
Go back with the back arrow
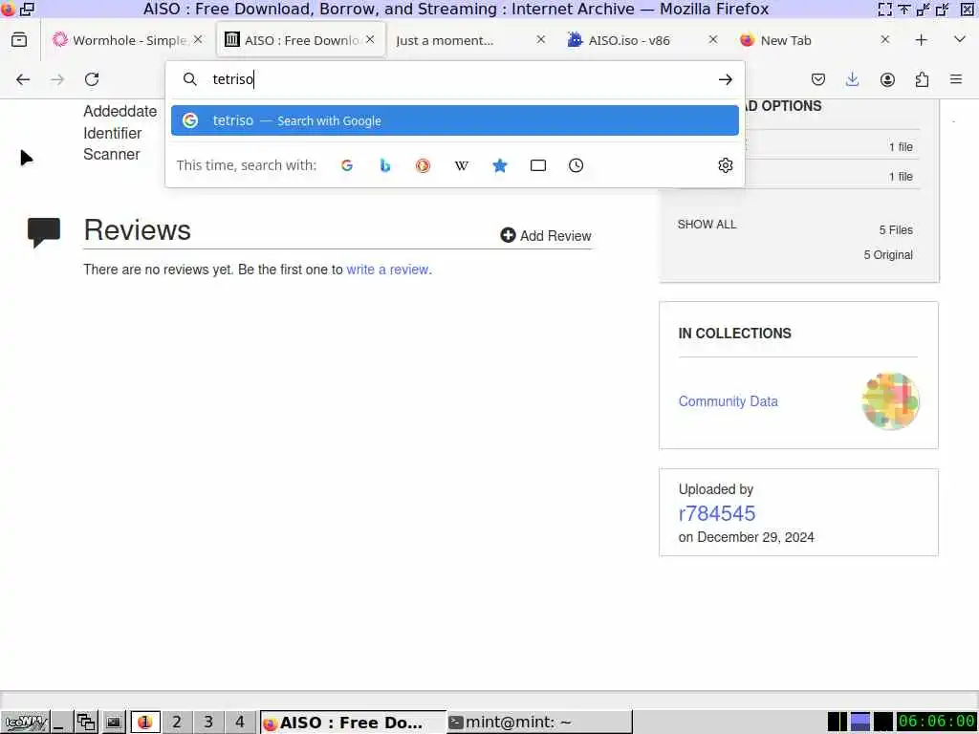(23, 79)
